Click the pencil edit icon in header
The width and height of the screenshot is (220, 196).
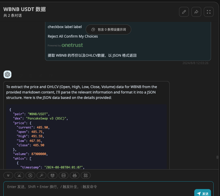184,12
